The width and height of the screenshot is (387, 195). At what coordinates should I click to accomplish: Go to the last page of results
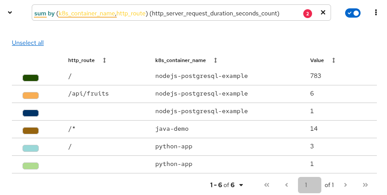[365, 185]
